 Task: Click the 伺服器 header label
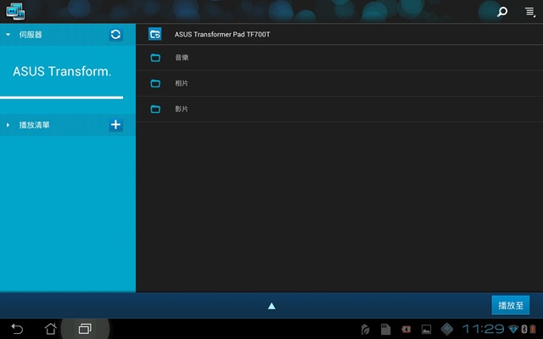[x=31, y=35]
